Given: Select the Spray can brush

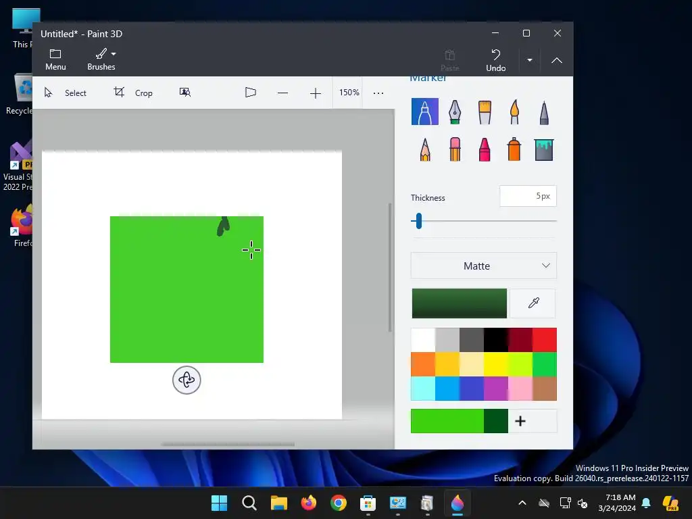Looking at the screenshot, I should click(x=514, y=149).
